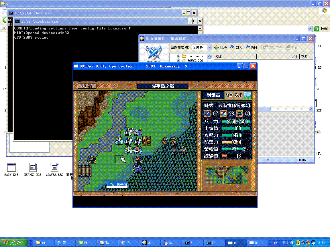Expand the Downloads folder tree node
330x247 pixels.
[178, 56]
